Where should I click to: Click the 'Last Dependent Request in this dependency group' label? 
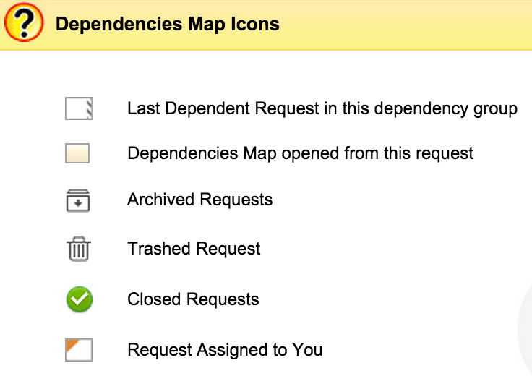322,109
